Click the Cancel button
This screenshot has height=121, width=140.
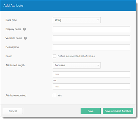pos(13,111)
